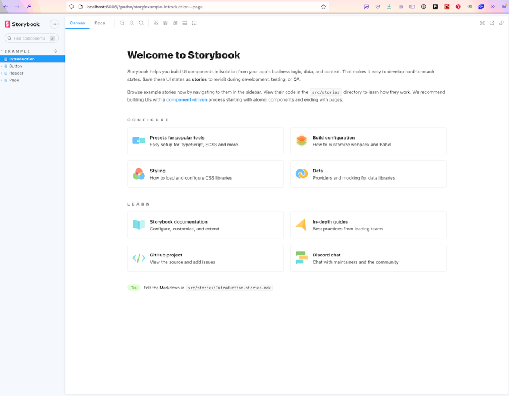Open Presets for popular tools card
The width and height of the screenshot is (509, 396).
(205, 141)
